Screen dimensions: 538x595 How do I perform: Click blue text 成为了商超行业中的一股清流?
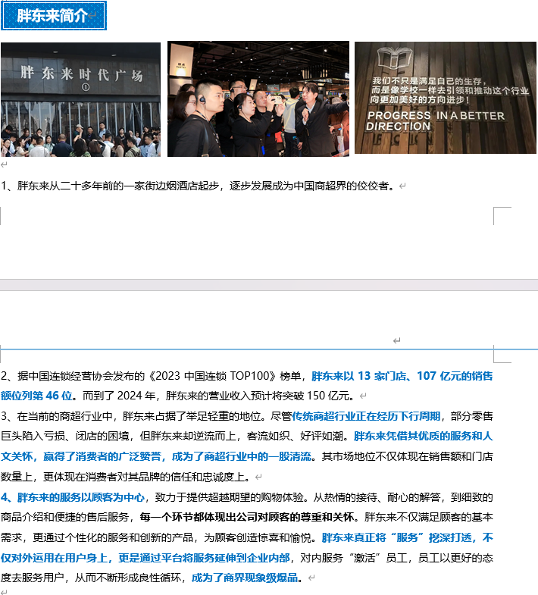(242, 456)
